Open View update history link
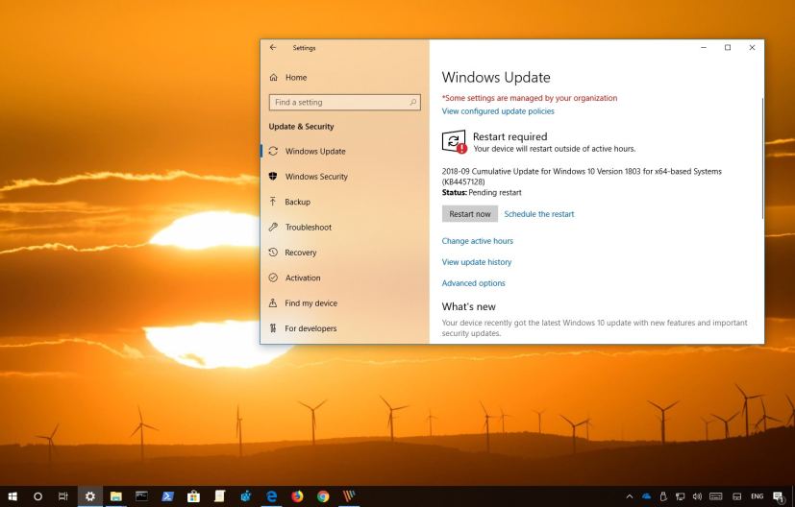This screenshot has height=507, width=795. pos(477,262)
